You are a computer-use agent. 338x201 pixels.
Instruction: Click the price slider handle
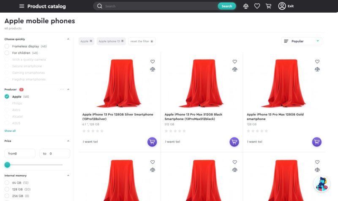(x=7, y=165)
